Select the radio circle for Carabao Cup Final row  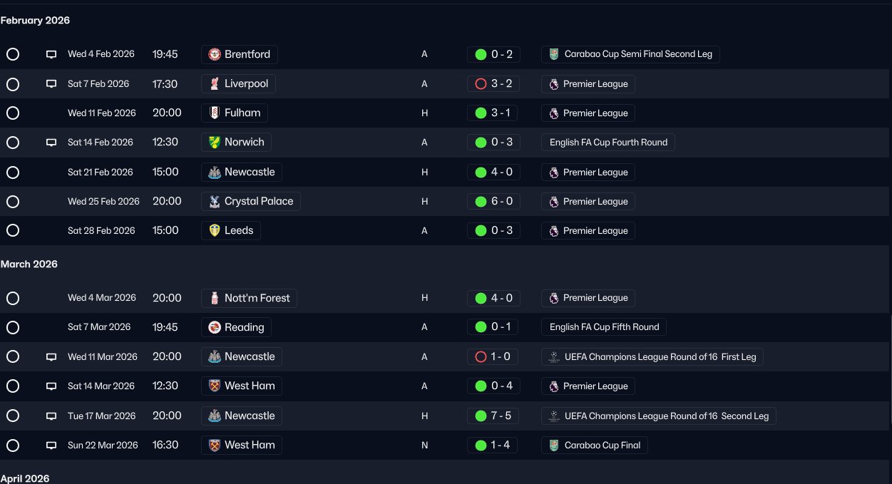click(12, 445)
